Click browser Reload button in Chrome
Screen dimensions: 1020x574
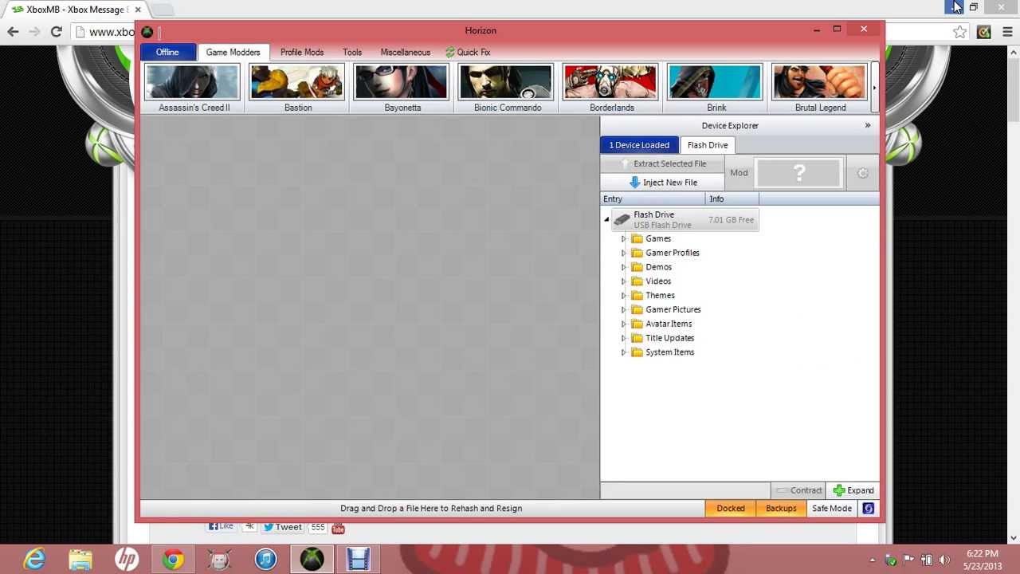tap(56, 32)
